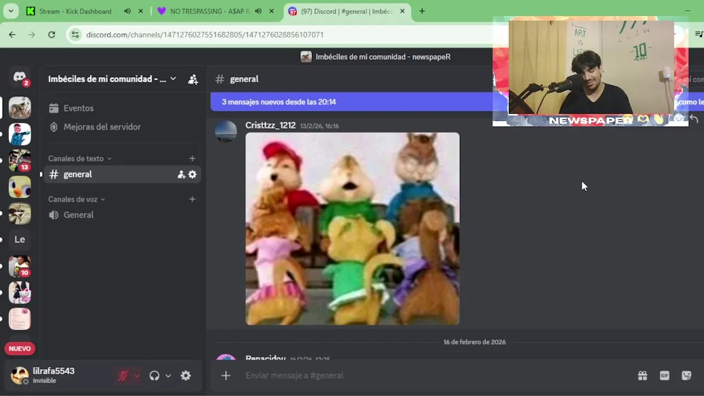The width and height of the screenshot is (704, 396).
Task: Click the attachment plus button in chat
Action: 226,376
